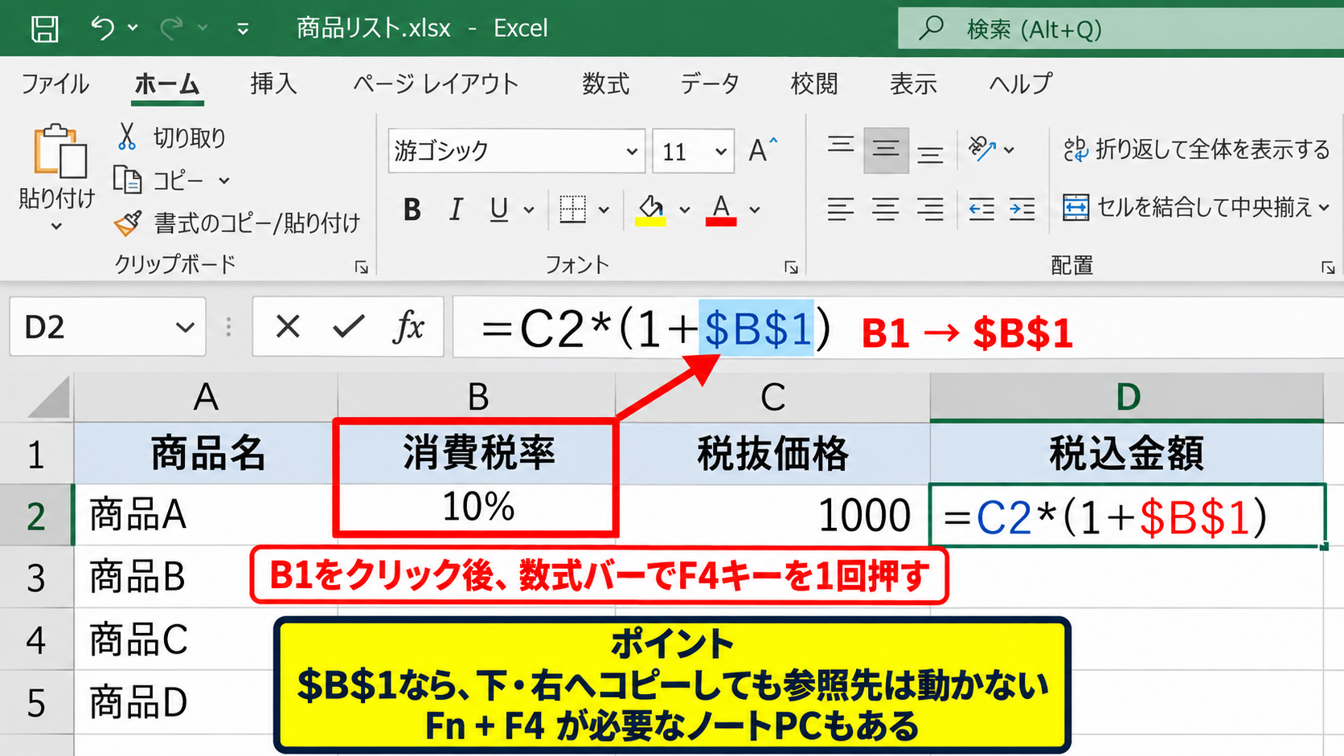1344x756 pixels.
Task: Open the underline style dropdown arrow
Action: click(x=529, y=210)
